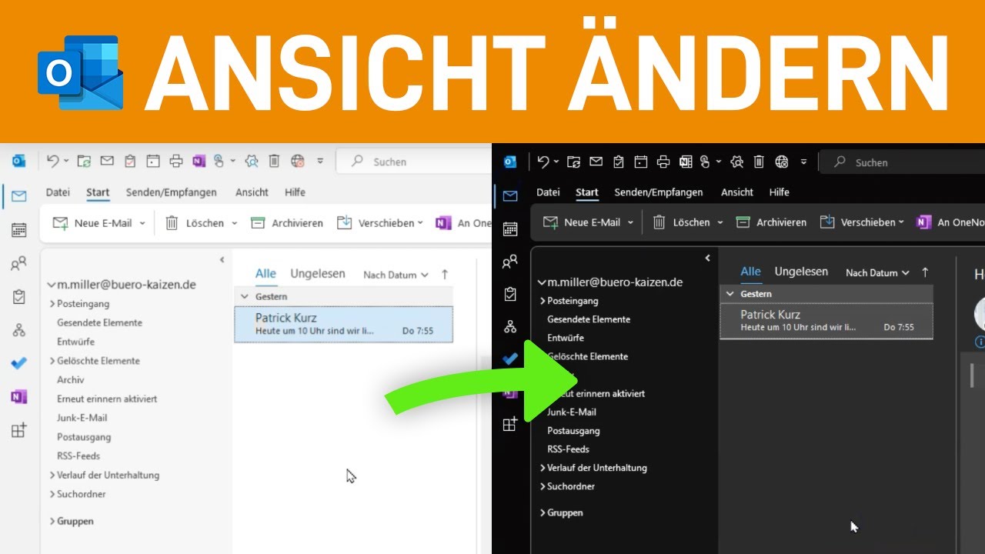Screen dimensions: 985x554
Task: Expand Gruppen in dark window folder list
Action: (x=543, y=512)
